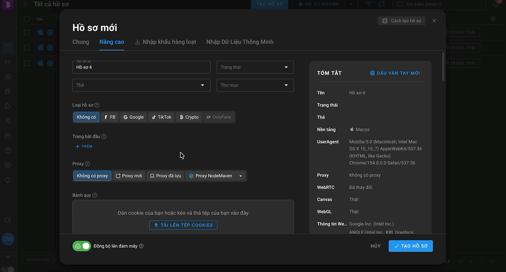Click the help icon next to Proxy label

87,164
